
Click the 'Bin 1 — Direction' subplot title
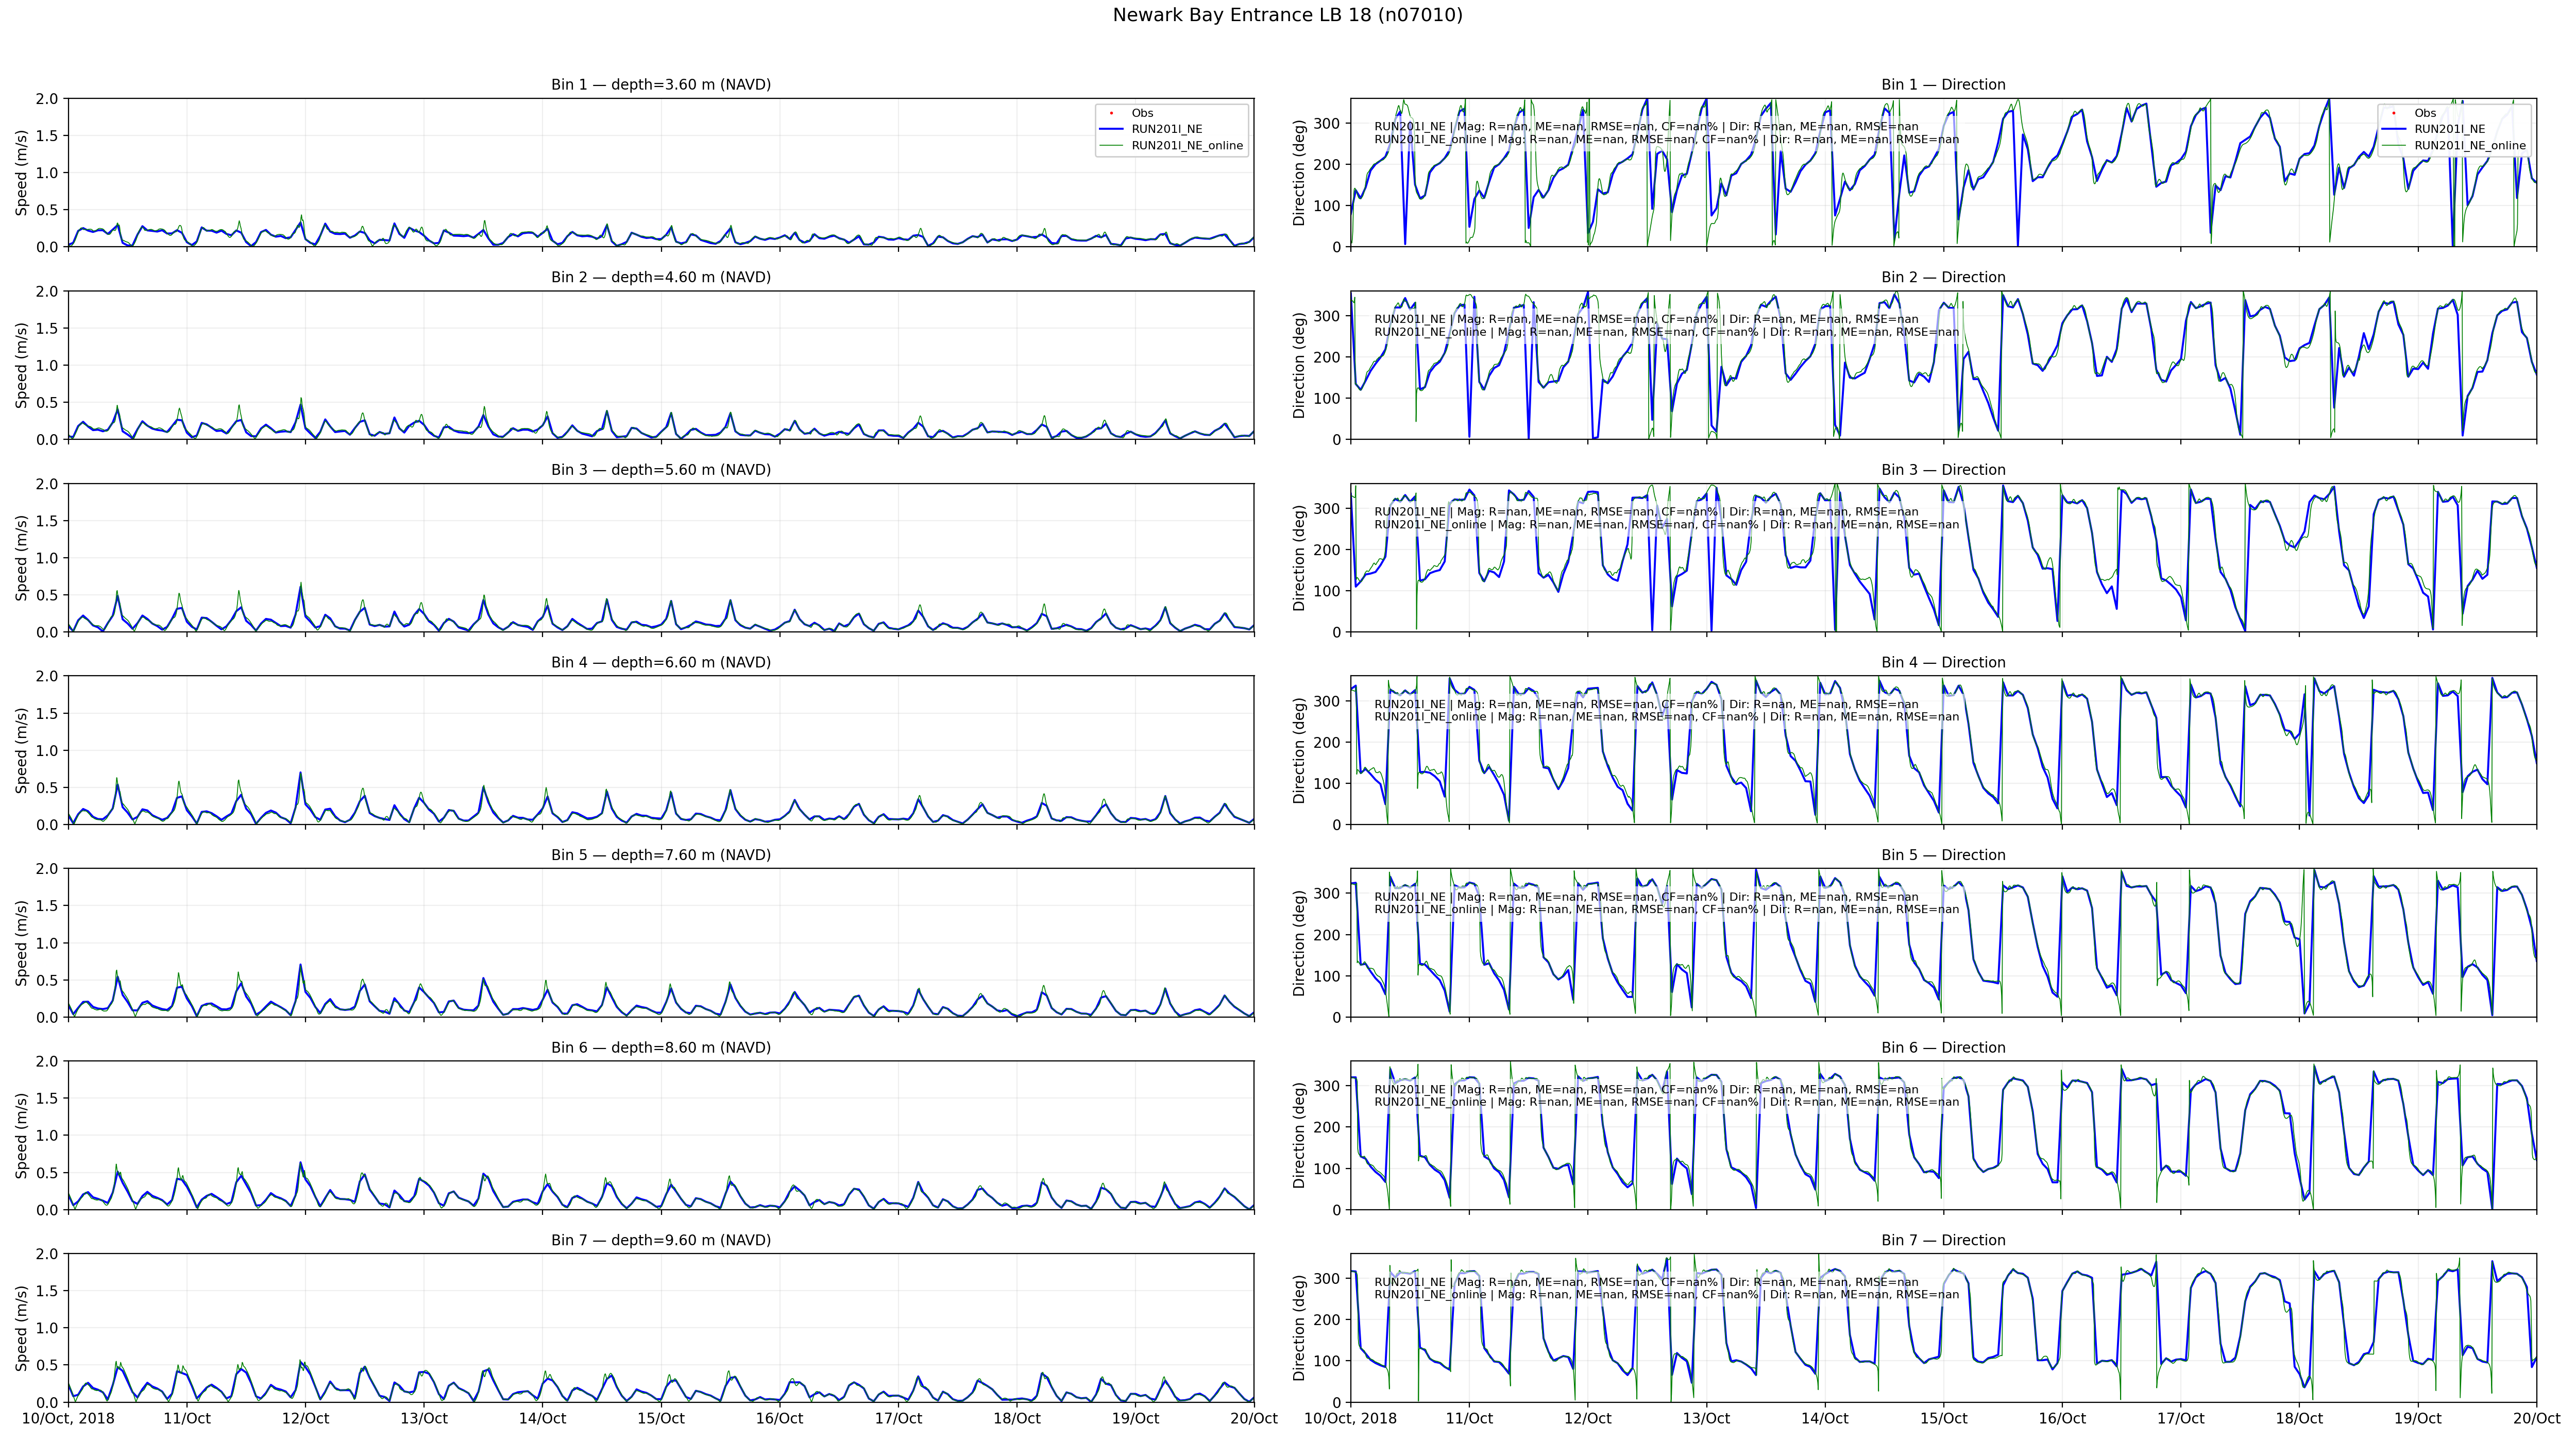(1943, 85)
